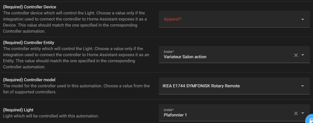Expand the Plafonnier 1 entity list
Screen dimensions: 313x123
point(303,113)
